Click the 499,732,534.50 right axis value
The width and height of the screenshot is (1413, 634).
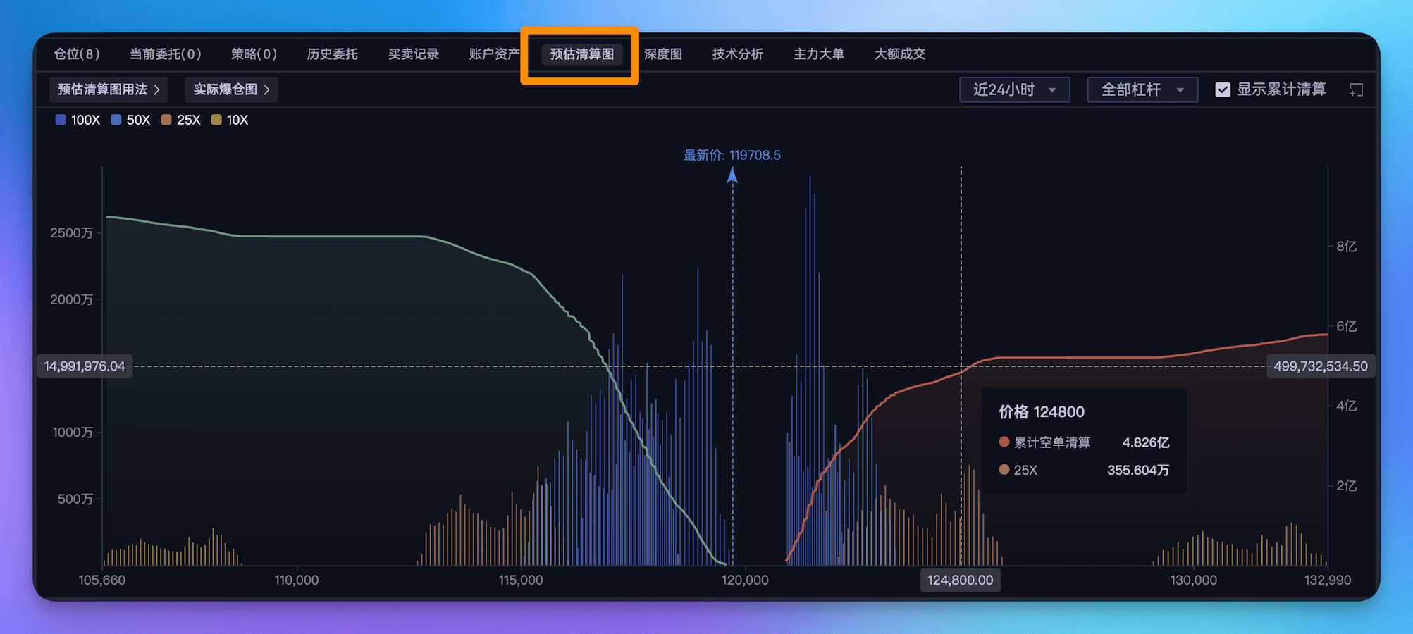pyautogui.click(x=1321, y=366)
